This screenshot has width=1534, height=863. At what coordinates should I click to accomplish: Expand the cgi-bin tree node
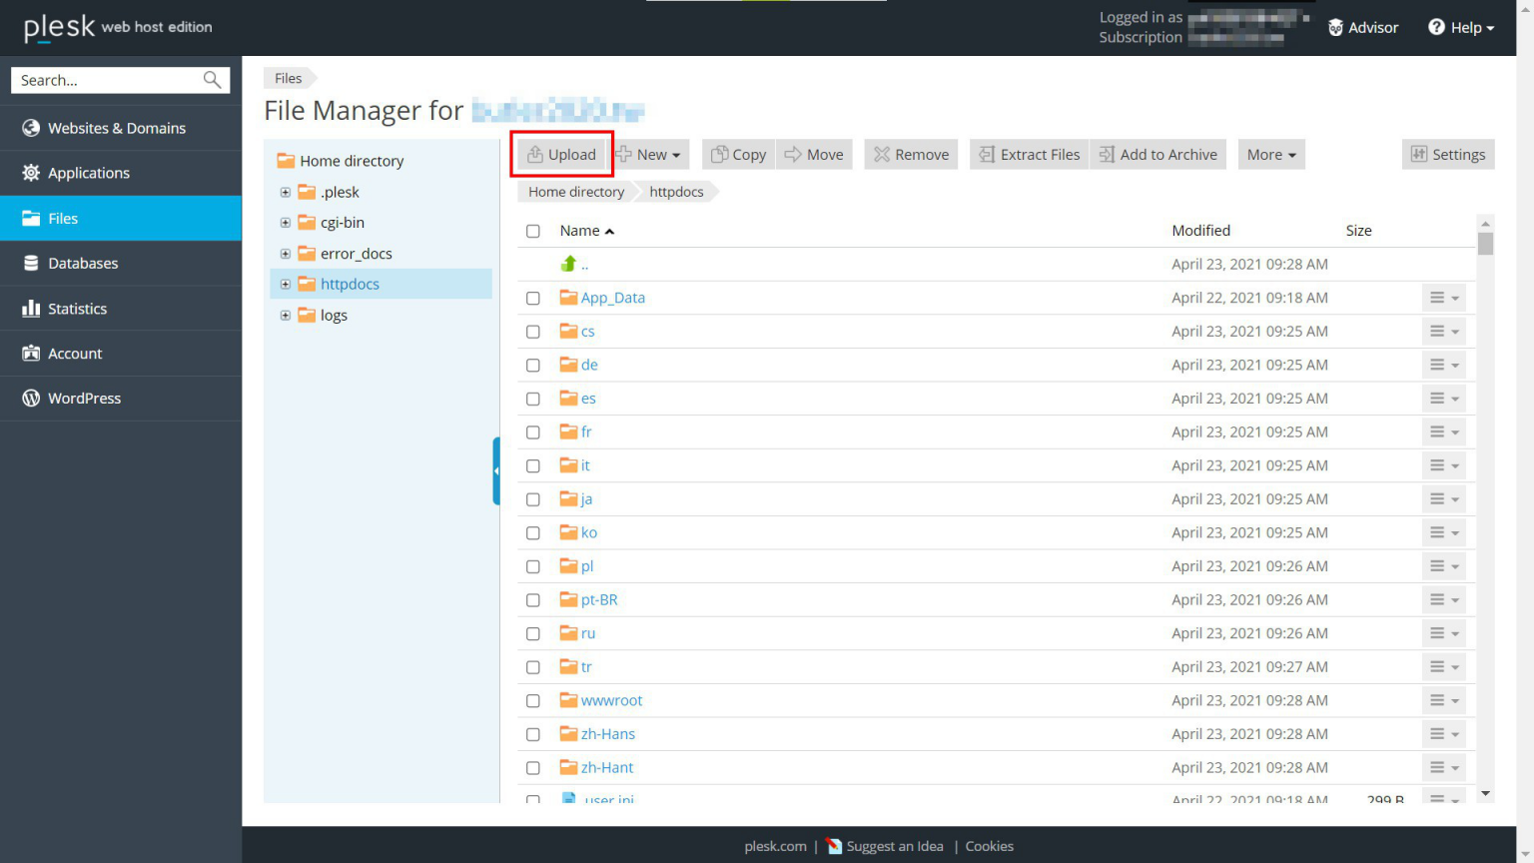(286, 222)
